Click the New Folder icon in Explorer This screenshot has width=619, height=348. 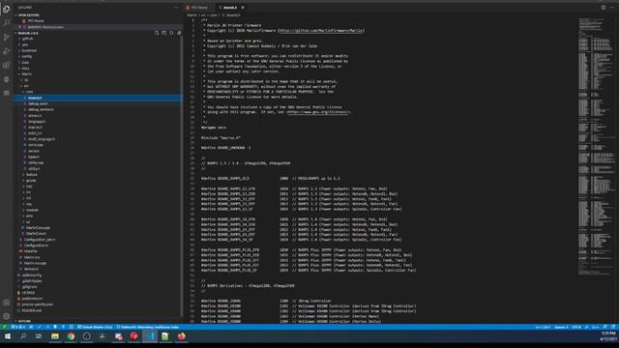click(164, 33)
